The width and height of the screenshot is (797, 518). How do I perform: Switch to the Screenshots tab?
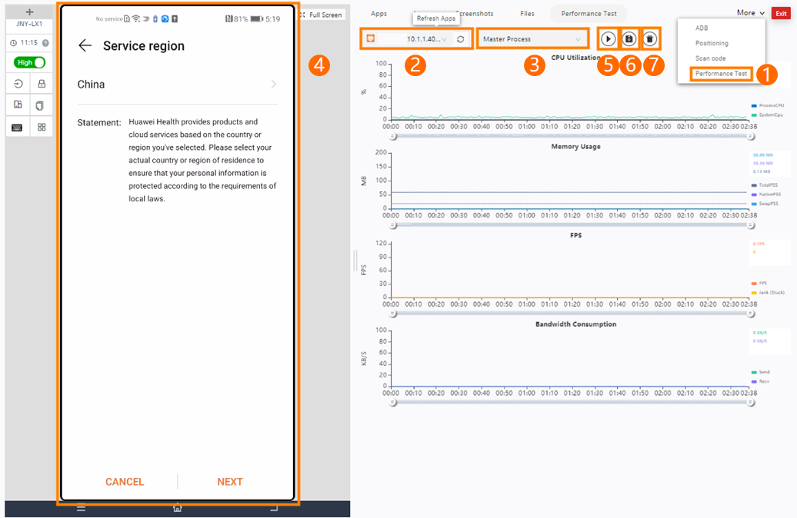pyautogui.click(x=474, y=14)
